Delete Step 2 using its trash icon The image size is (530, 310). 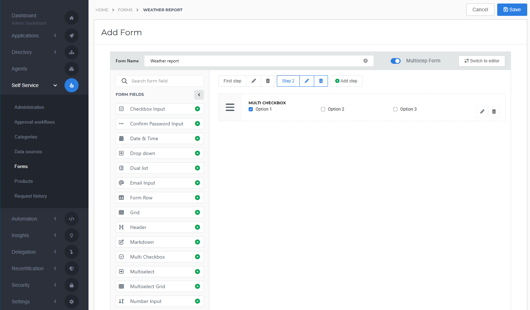[x=321, y=81]
